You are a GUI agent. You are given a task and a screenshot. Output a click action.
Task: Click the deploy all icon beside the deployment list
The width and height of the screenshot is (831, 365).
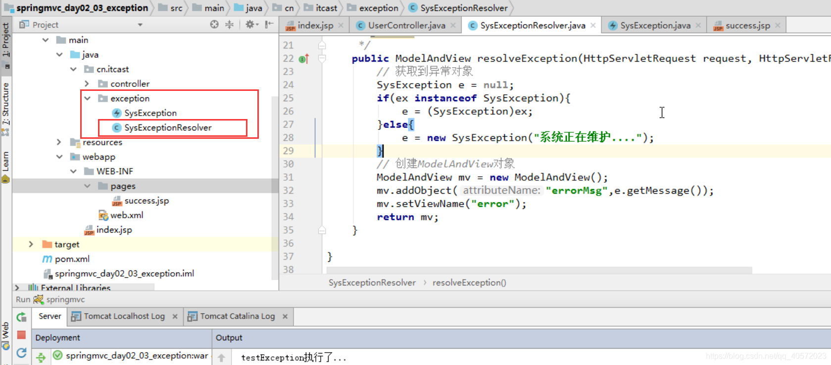click(41, 357)
